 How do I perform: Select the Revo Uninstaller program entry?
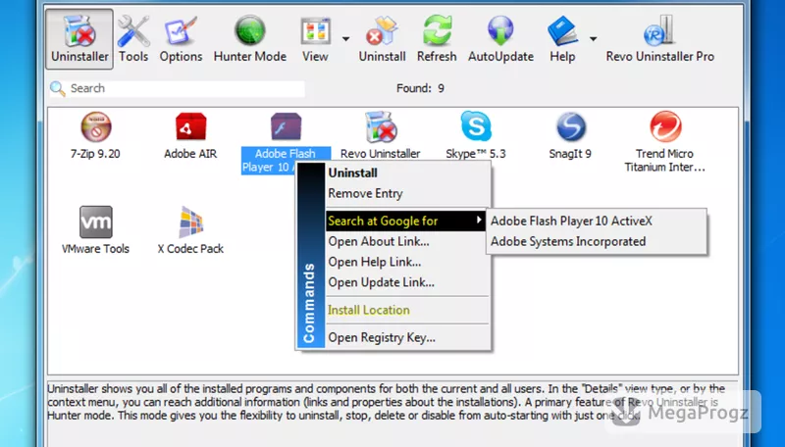381,135
